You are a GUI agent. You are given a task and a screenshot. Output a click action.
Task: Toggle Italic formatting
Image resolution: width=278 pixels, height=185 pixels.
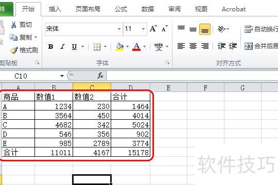point(62,47)
